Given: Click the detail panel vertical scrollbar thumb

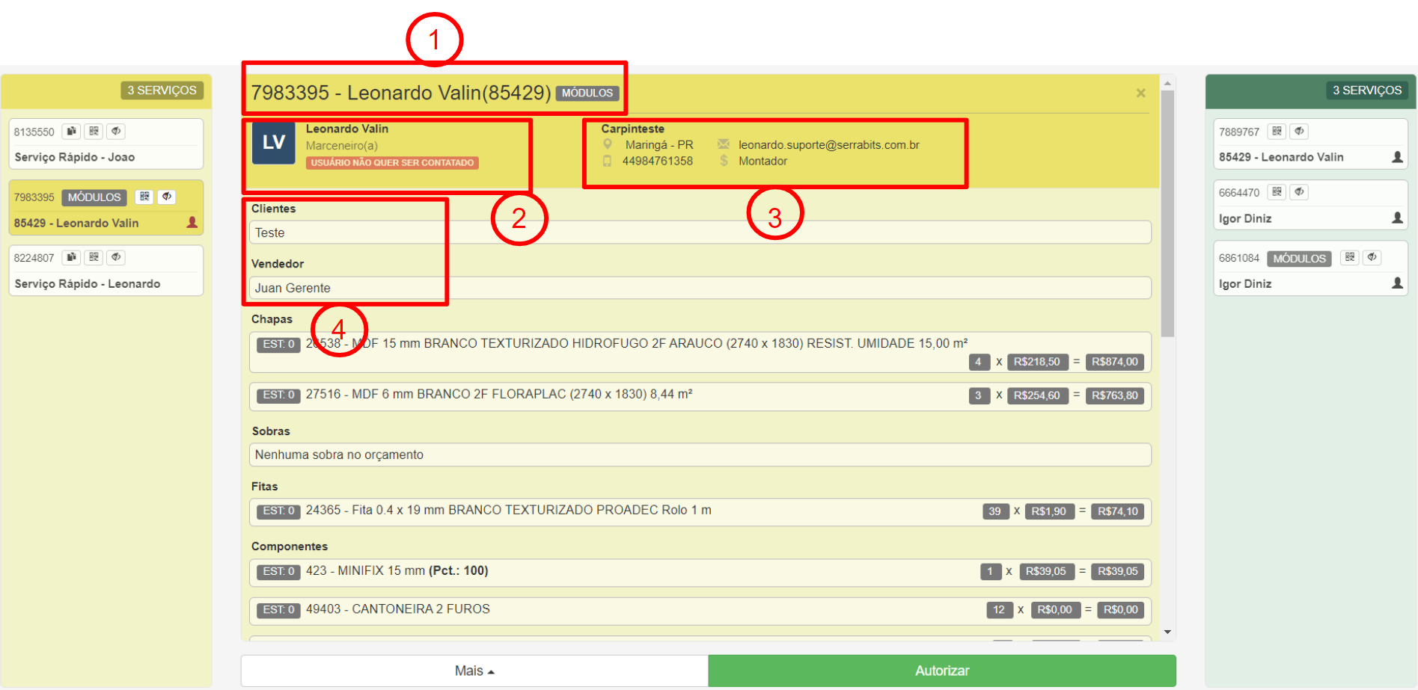Looking at the screenshot, I should pos(1167,213).
